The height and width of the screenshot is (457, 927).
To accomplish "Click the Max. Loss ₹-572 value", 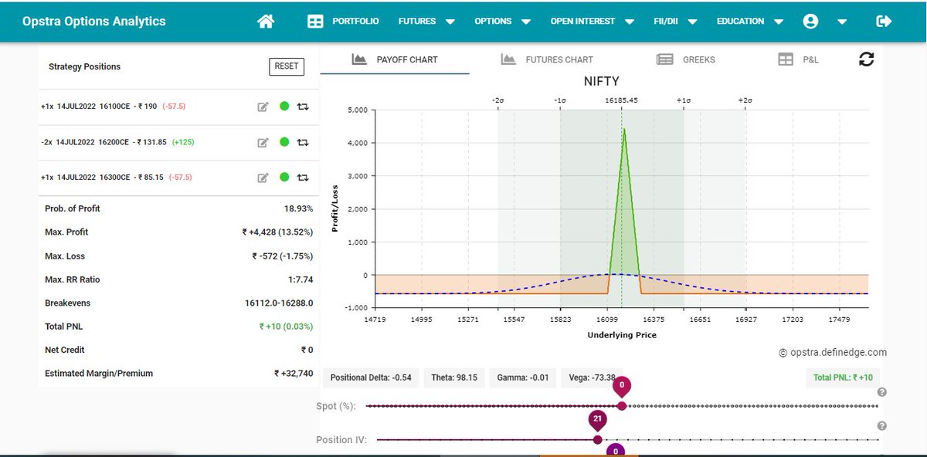I will tap(282, 256).
